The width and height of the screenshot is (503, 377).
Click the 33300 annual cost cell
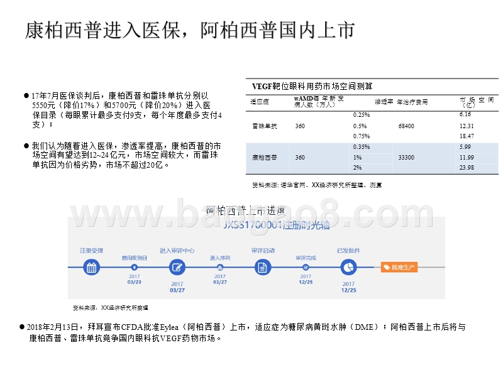[x=406, y=158]
